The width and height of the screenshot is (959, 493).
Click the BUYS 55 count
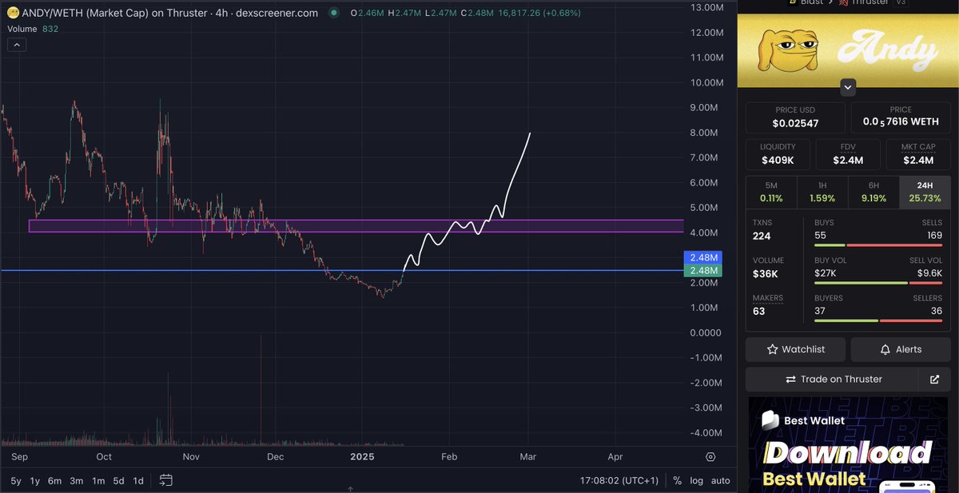coord(821,236)
